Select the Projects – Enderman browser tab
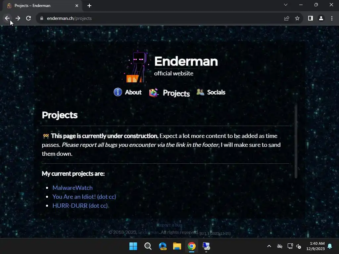The height and width of the screenshot is (254, 339). tap(43, 6)
